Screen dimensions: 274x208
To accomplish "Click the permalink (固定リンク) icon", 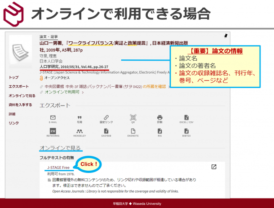I will pyautogui.click(x=106, y=117).
